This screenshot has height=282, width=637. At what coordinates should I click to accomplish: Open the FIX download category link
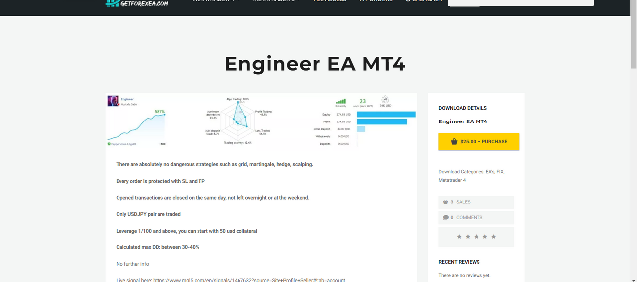[x=500, y=172]
